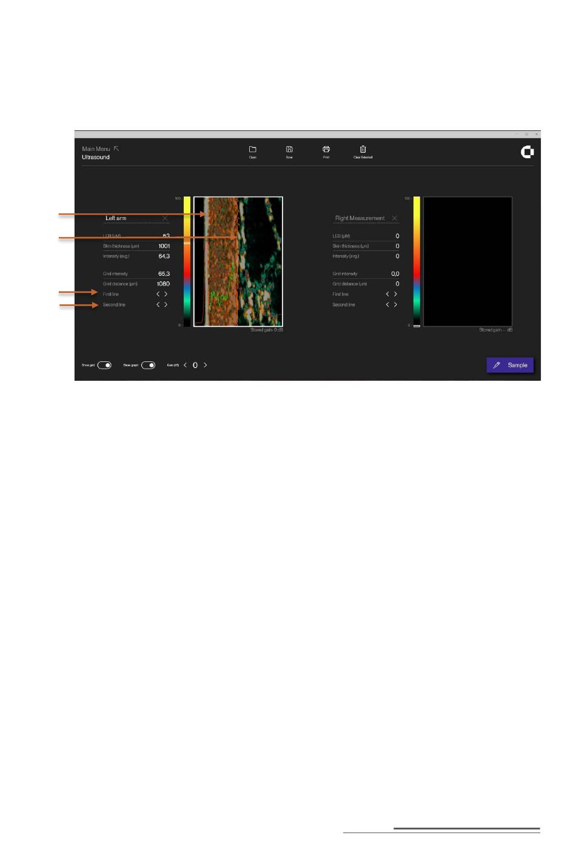
Task: Select left Skin thickness value 1001
Action: 164,246
